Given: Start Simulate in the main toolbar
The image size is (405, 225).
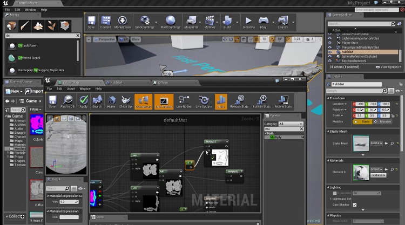Looking at the screenshot, I should point(249,22).
